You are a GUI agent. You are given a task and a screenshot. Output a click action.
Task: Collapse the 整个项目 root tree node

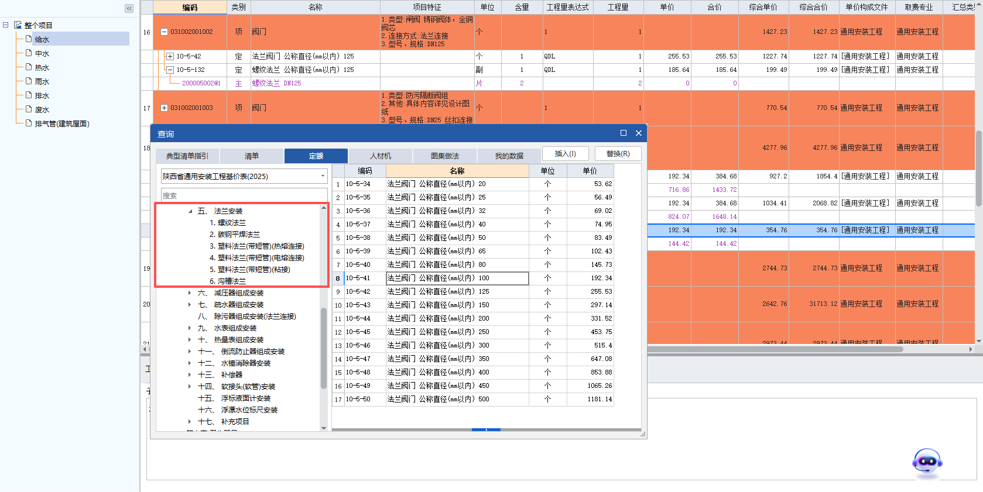[x=5, y=25]
